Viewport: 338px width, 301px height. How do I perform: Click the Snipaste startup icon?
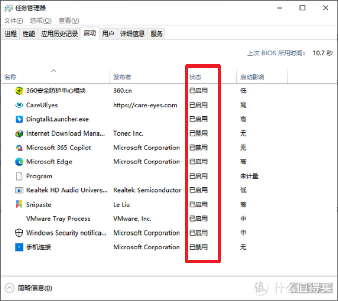pyautogui.click(x=19, y=205)
